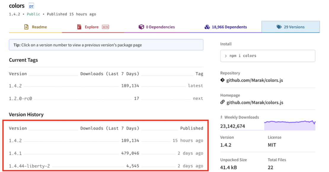Click the BETA badge on Explore

[x=105, y=27]
